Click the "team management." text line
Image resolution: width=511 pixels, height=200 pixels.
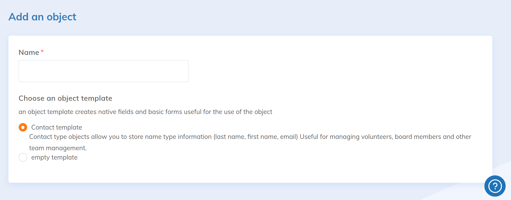coord(58,148)
